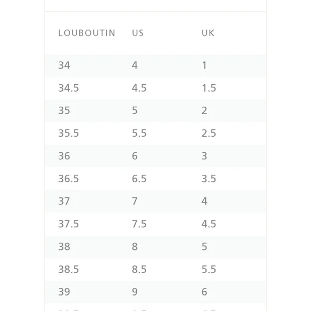Click UK size 1.5 value
Image resolution: width=311 pixels, height=311 pixels.
209,88
